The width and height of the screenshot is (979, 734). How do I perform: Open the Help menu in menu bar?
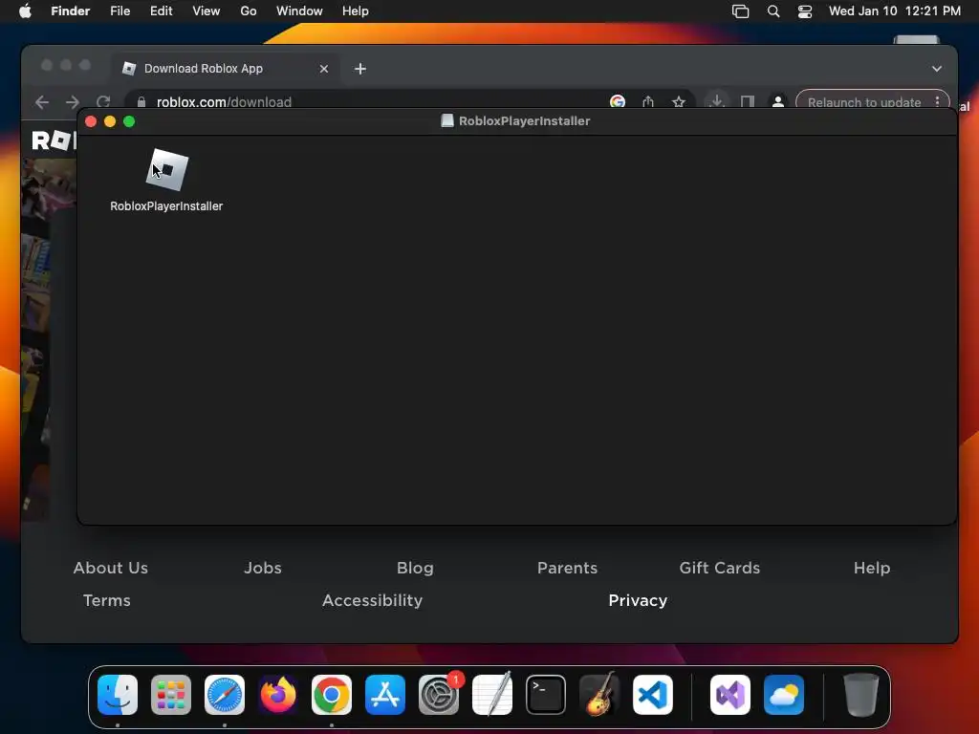coord(356,11)
